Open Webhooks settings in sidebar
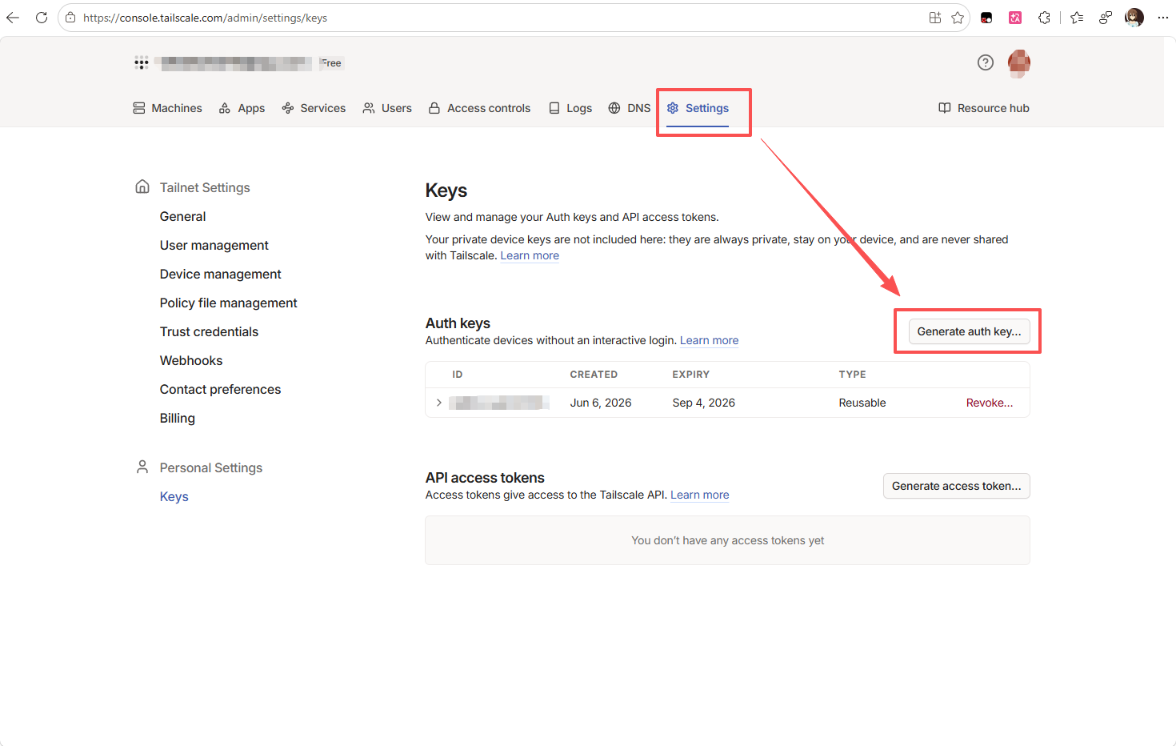The image size is (1176, 746). (191, 360)
